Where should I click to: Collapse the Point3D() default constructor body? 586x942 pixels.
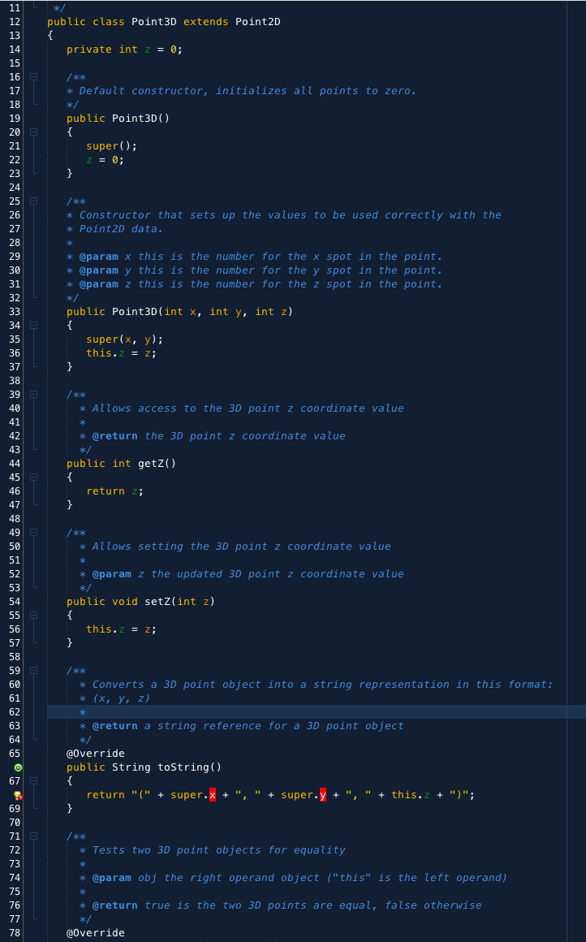pos(33,132)
